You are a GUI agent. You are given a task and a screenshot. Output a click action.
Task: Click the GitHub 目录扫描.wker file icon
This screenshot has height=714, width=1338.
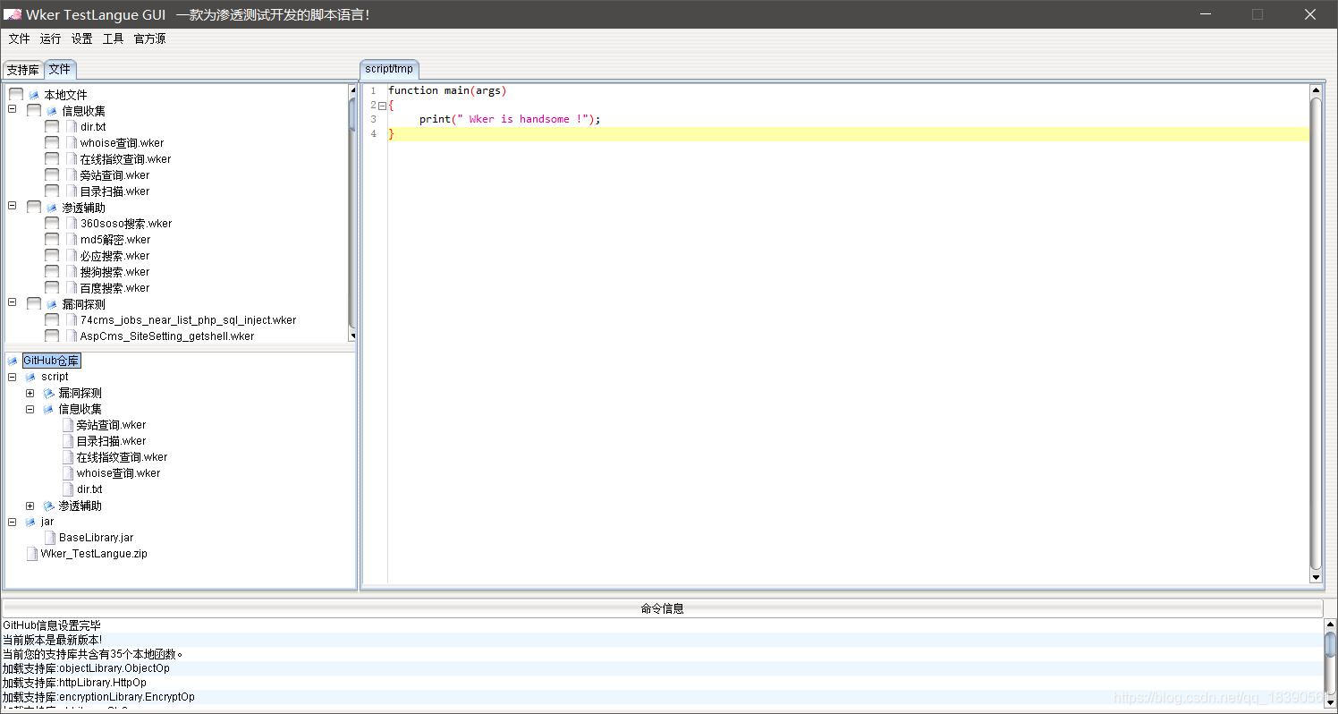68,441
